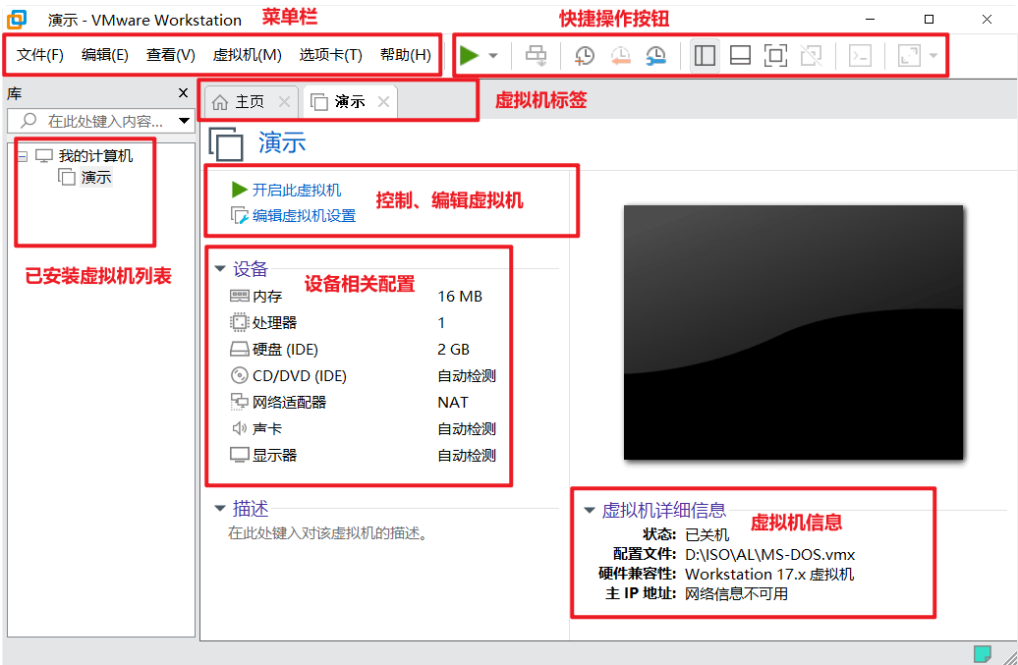Power on the virtual machine with green play icon
The image size is (1018, 665).
pyautogui.click(x=469, y=55)
